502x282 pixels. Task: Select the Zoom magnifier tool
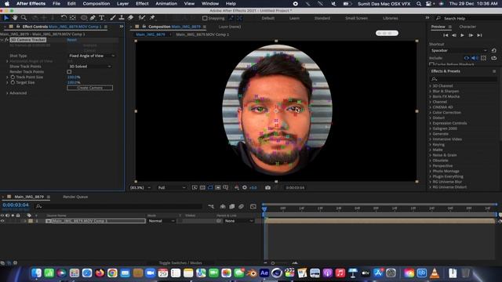[x=24, y=18]
